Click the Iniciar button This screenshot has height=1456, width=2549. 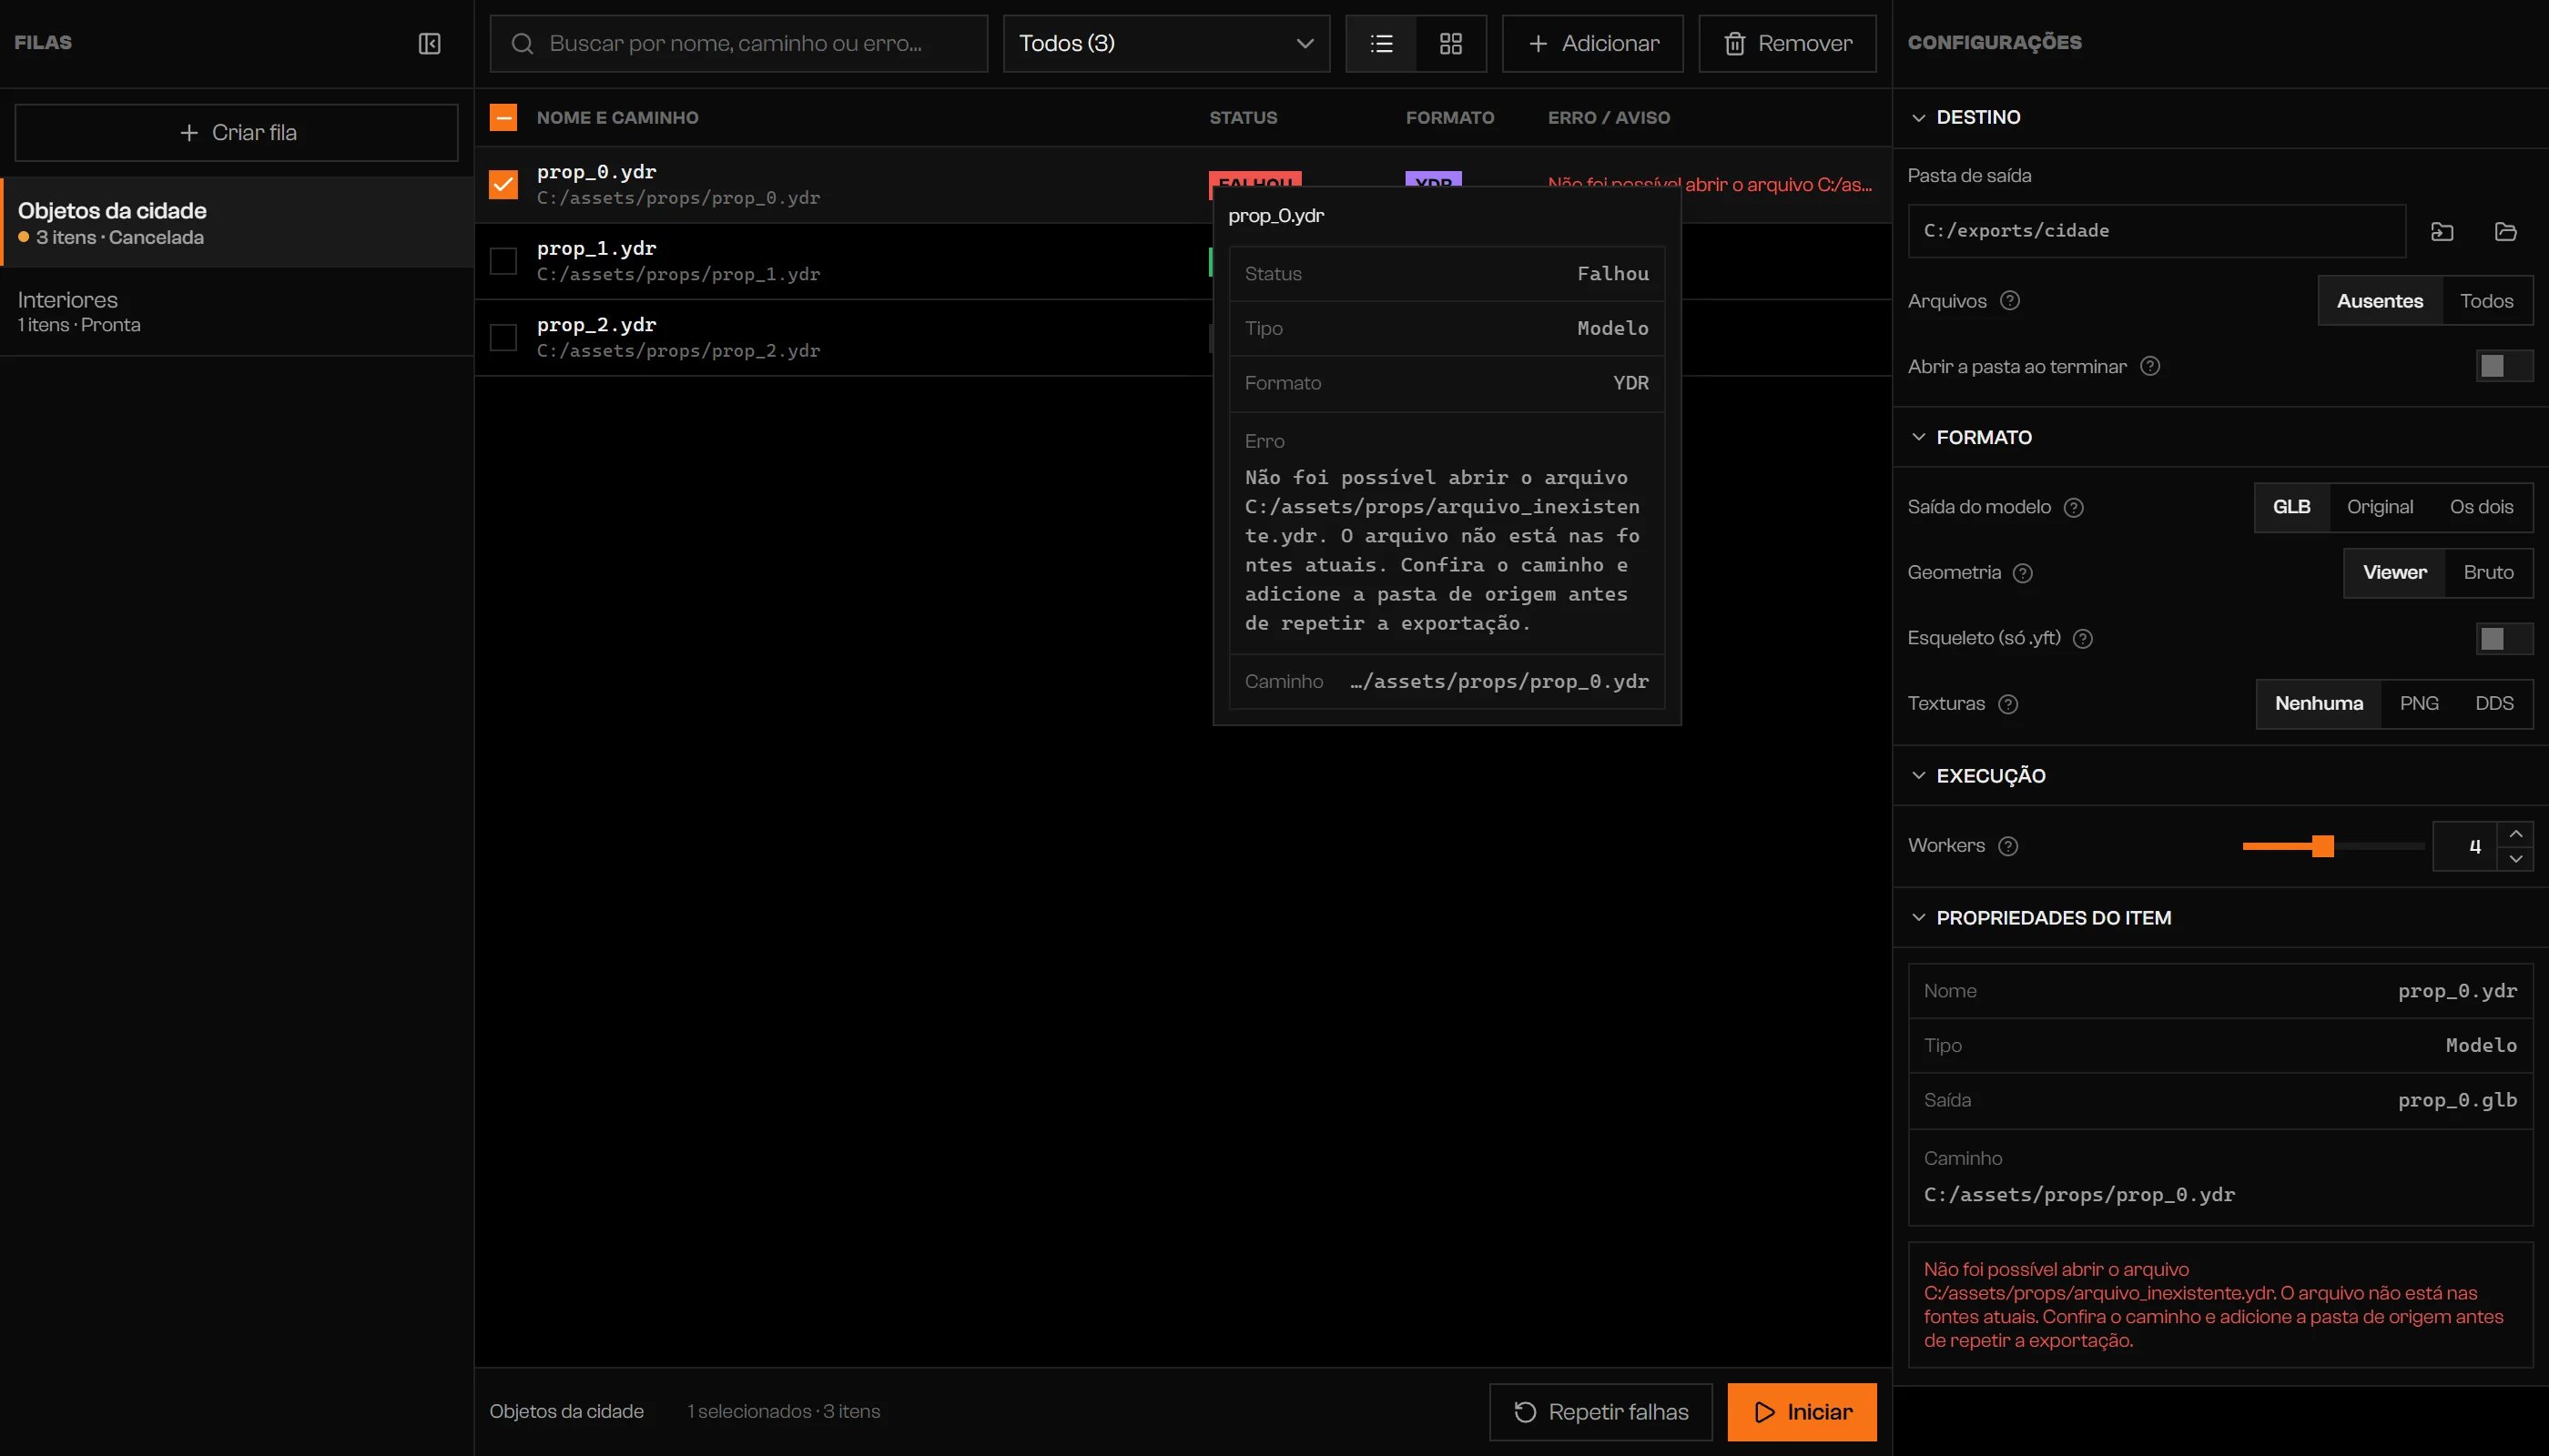click(x=1802, y=1412)
